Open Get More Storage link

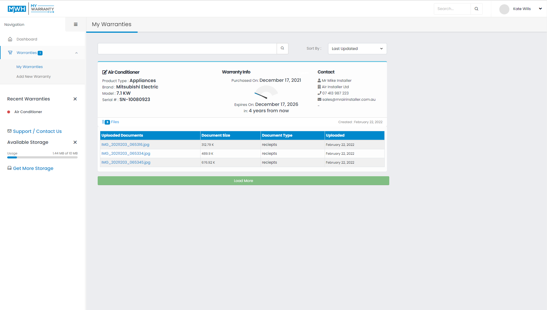click(x=33, y=168)
